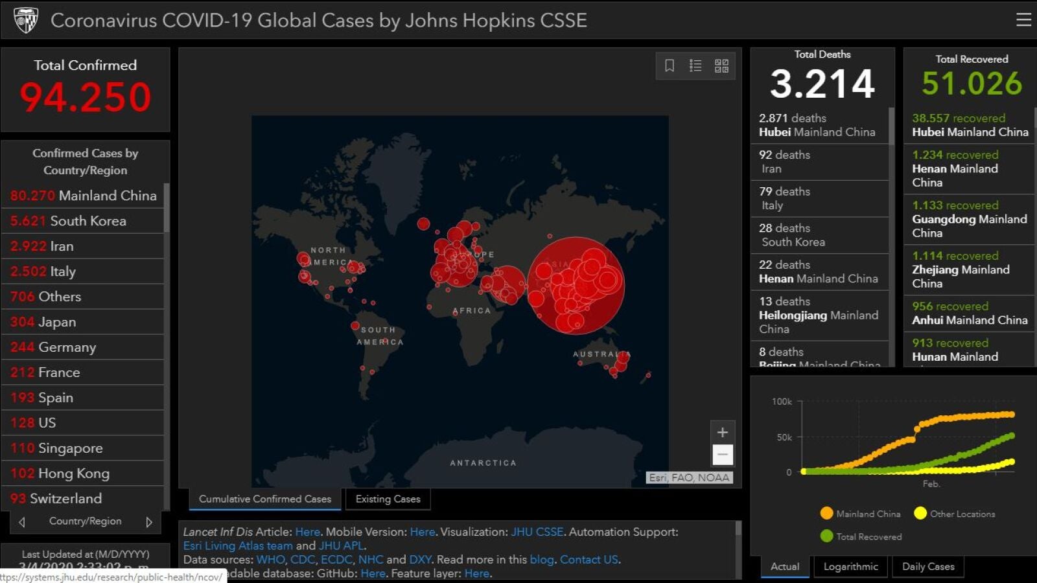This screenshot has height=583, width=1037.
Task: Zoom out on the map with minus button
Action: tap(723, 455)
